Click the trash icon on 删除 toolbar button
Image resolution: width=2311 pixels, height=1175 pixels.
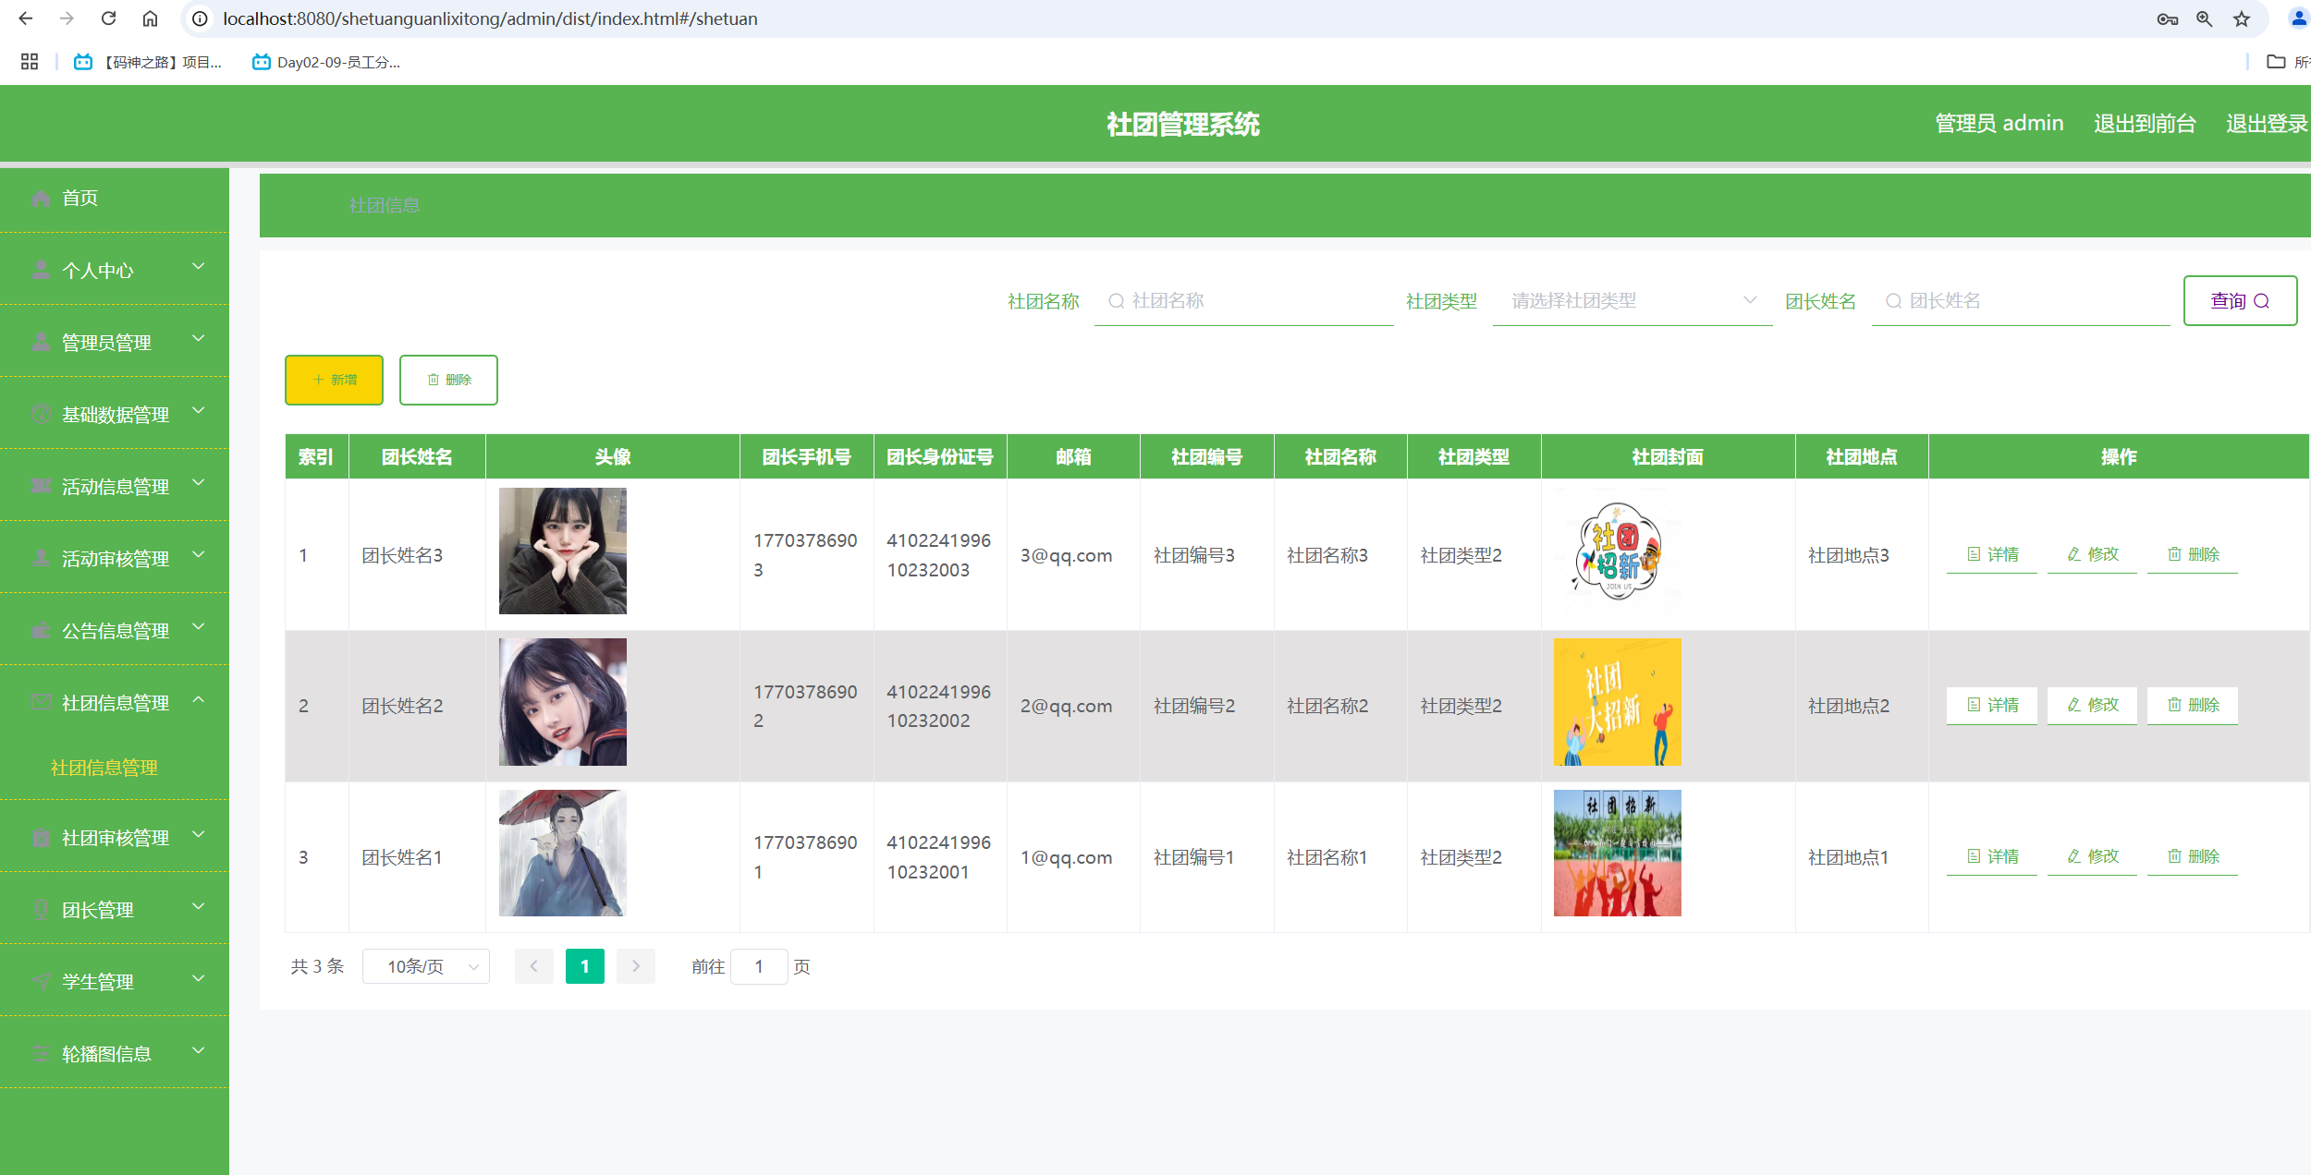tap(433, 380)
